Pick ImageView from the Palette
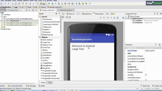The height and width of the screenshot is (91, 162). pyautogui.click(x=47, y=68)
